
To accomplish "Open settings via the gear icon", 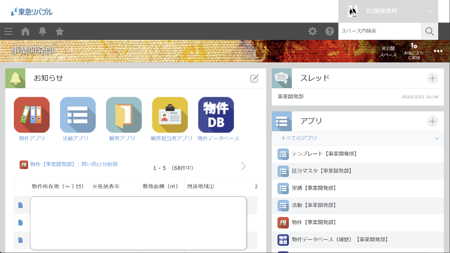I will coord(312,32).
